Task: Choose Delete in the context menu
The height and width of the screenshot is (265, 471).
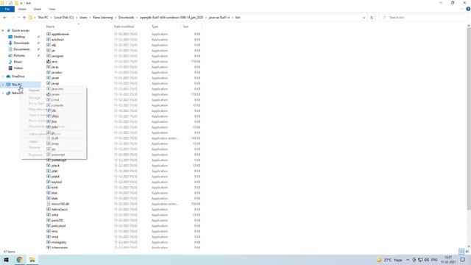Action: click(x=33, y=141)
